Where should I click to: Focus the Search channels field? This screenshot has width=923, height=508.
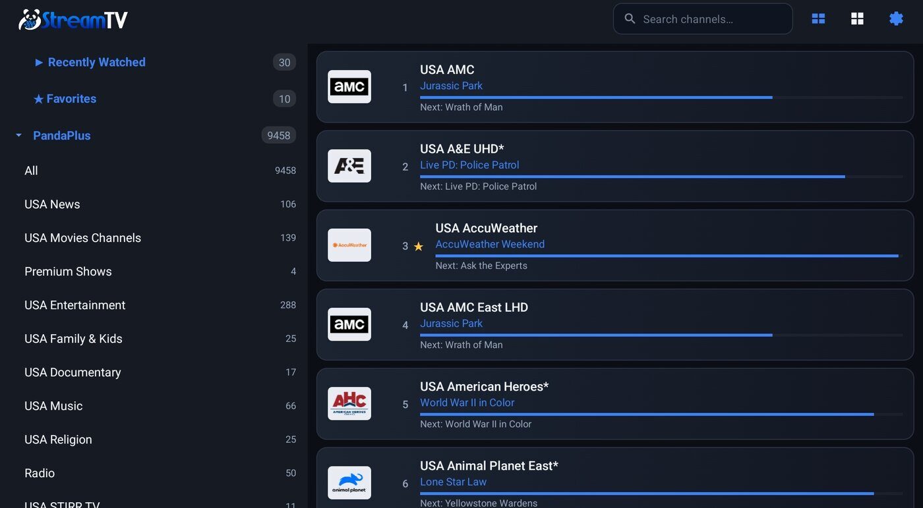click(703, 18)
